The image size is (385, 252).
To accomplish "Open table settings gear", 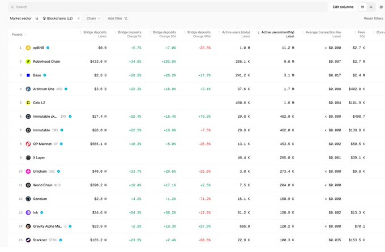I will 381,7.
